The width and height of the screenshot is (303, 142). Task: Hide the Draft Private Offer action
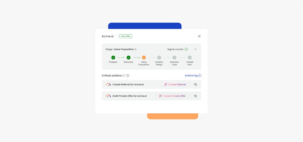195,96
